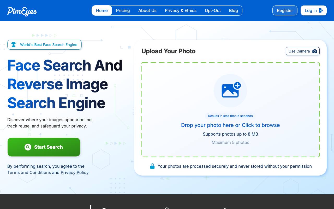
Task: Click the blue padlock security icon
Action: coord(152,166)
